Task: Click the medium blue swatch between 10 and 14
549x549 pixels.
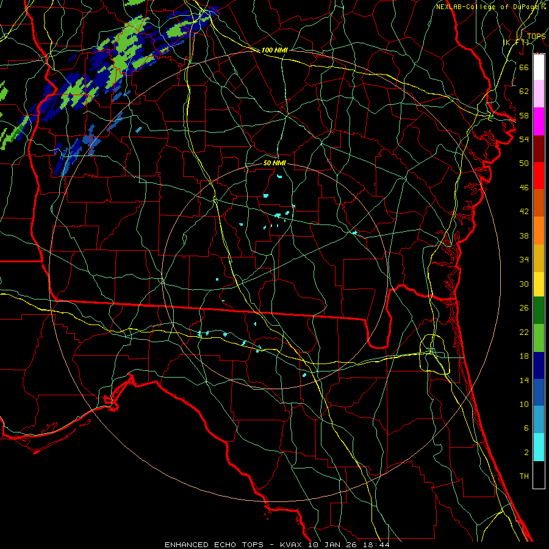Action: point(539,392)
